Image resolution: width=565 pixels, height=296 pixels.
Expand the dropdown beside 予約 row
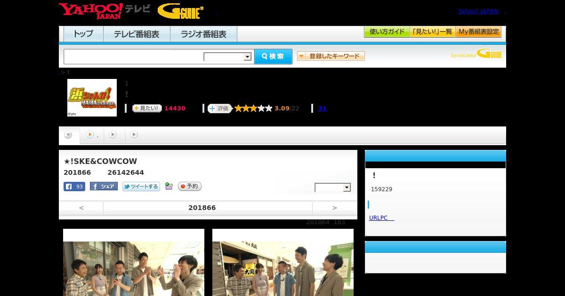[333, 187]
